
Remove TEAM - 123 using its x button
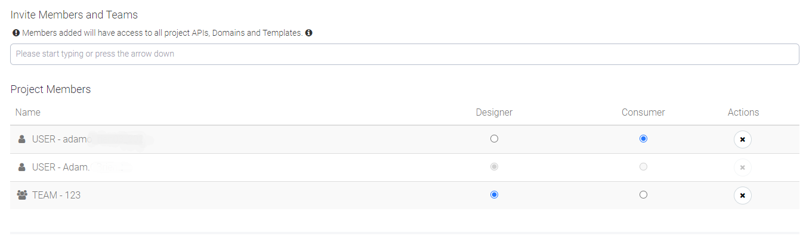click(742, 196)
